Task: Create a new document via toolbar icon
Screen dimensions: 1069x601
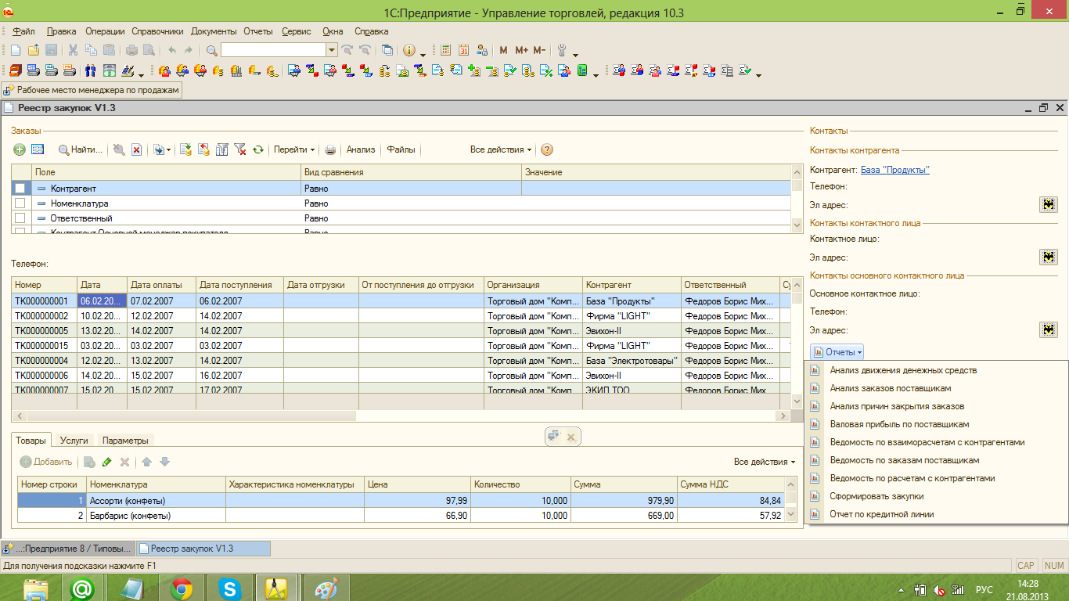Action: coord(15,50)
